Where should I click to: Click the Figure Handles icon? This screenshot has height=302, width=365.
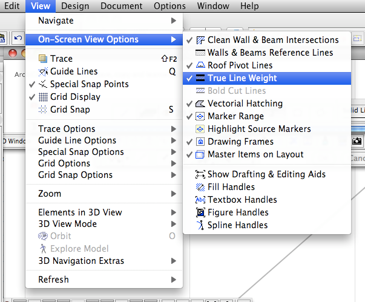tap(200, 212)
